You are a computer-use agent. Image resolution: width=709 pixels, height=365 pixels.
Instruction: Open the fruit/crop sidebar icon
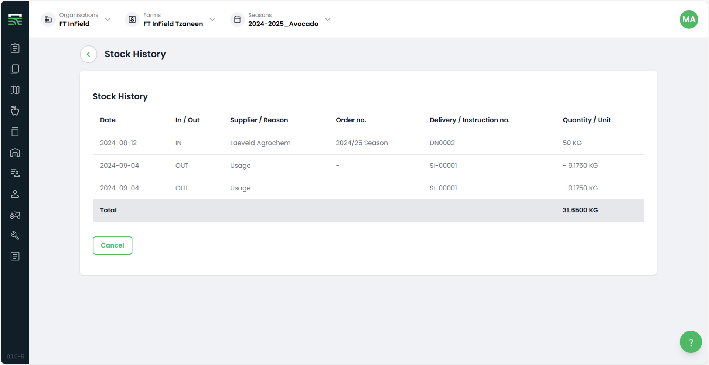point(15,111)
